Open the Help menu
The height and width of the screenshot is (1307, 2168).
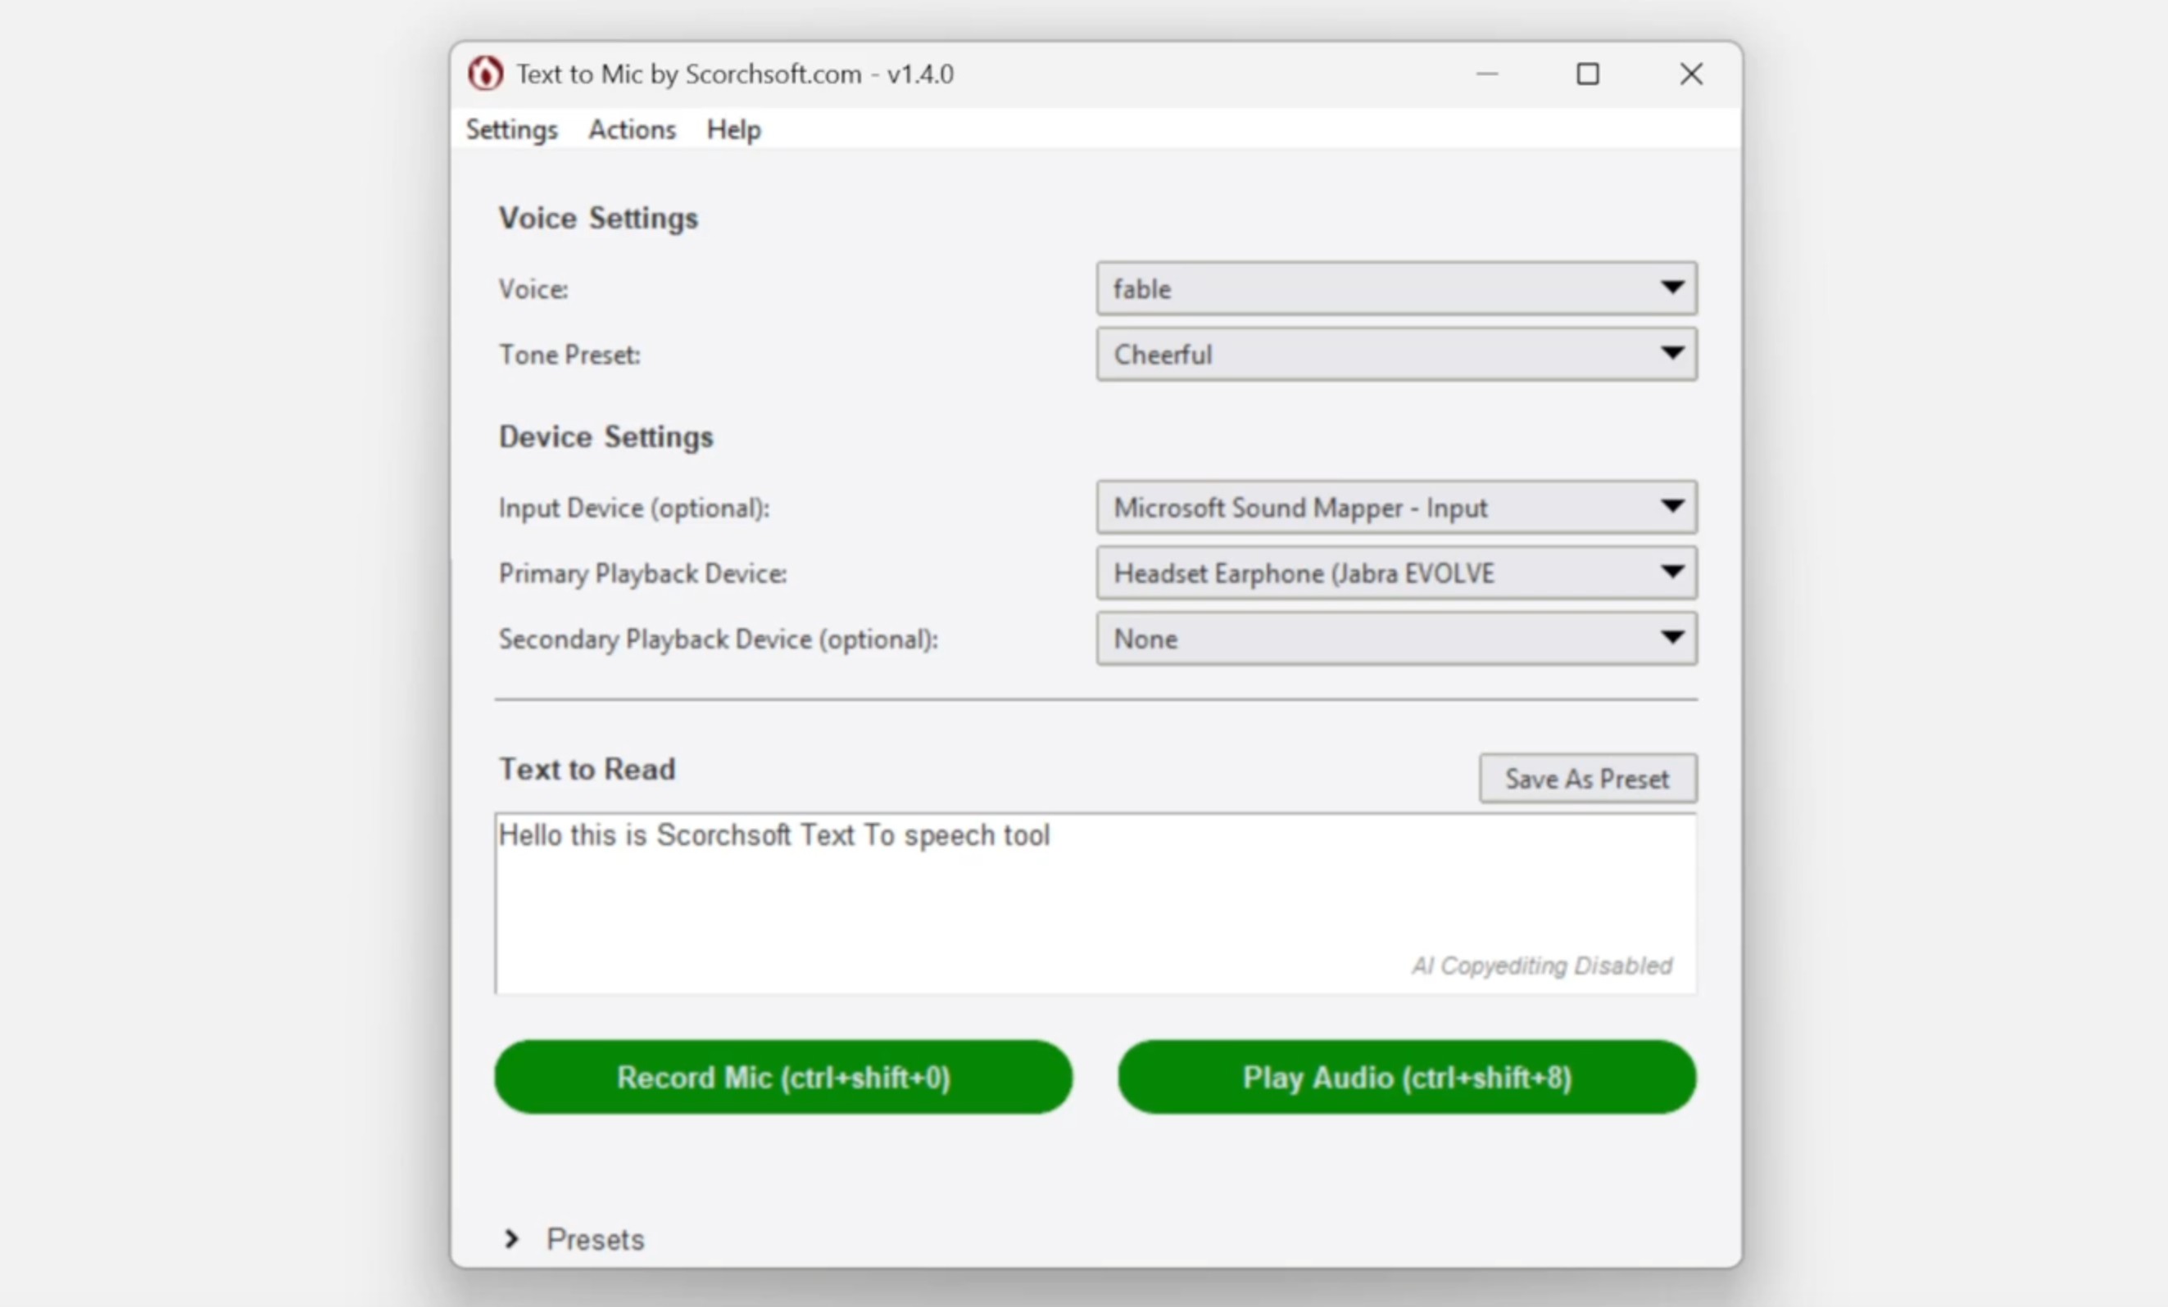pos(734,129)
